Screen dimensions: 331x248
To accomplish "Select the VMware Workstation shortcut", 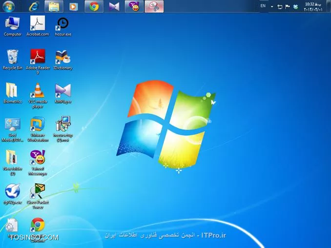I will [x=38, y=129].
